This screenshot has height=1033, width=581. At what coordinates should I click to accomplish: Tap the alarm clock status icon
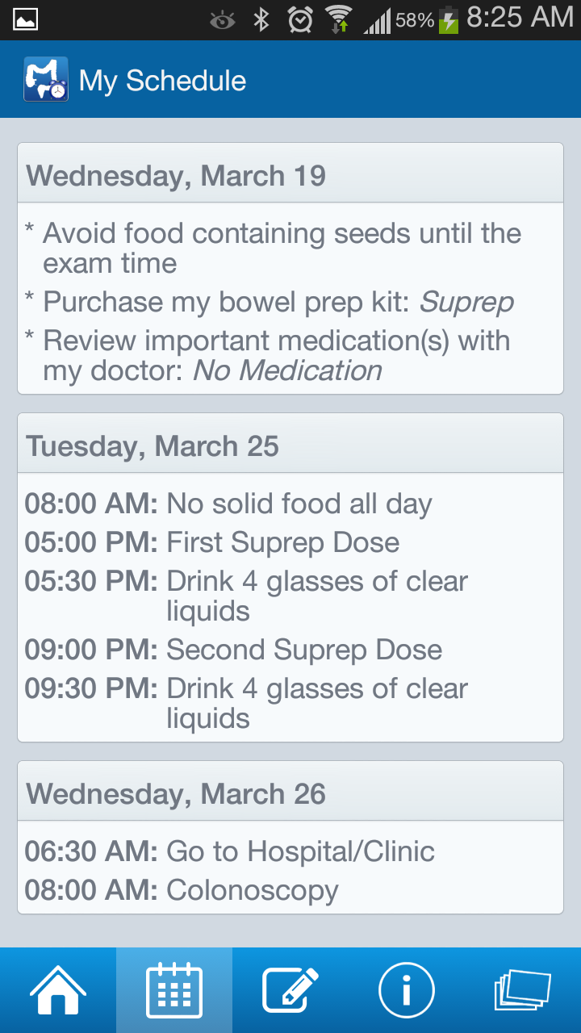point(300,19)
